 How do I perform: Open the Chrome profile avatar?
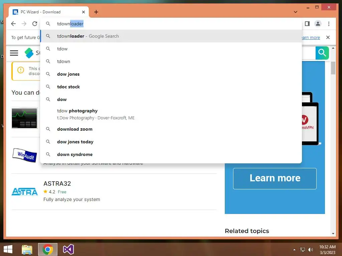(x=318, y=24)
